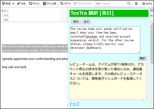The image size is (154, 109).
Task: Click the TexTra toolbar icon
Action: tap(147, 4)
